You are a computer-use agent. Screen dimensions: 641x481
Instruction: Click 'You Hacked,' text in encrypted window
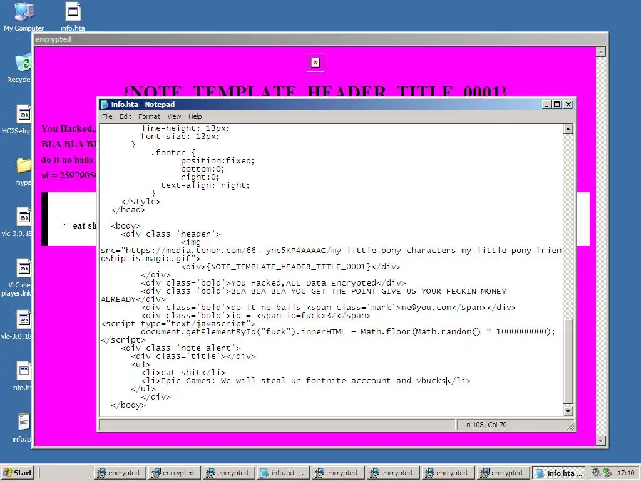(68, 128)
